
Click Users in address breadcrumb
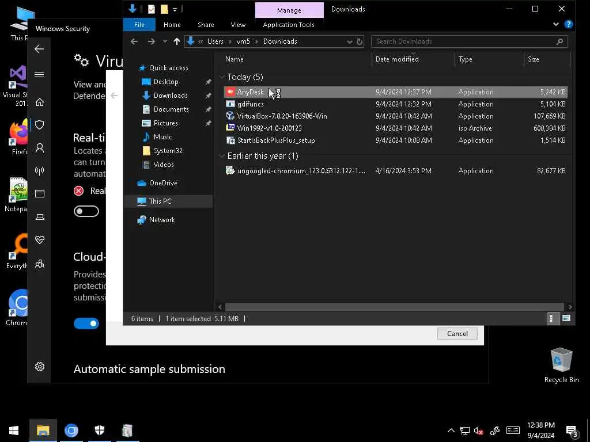(215, 41)
